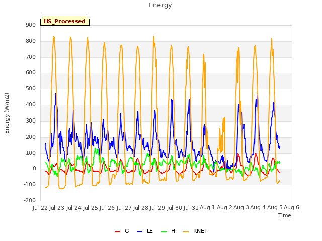
Task: Click the HS_Processed annotation label
Action: pos(65,21)
